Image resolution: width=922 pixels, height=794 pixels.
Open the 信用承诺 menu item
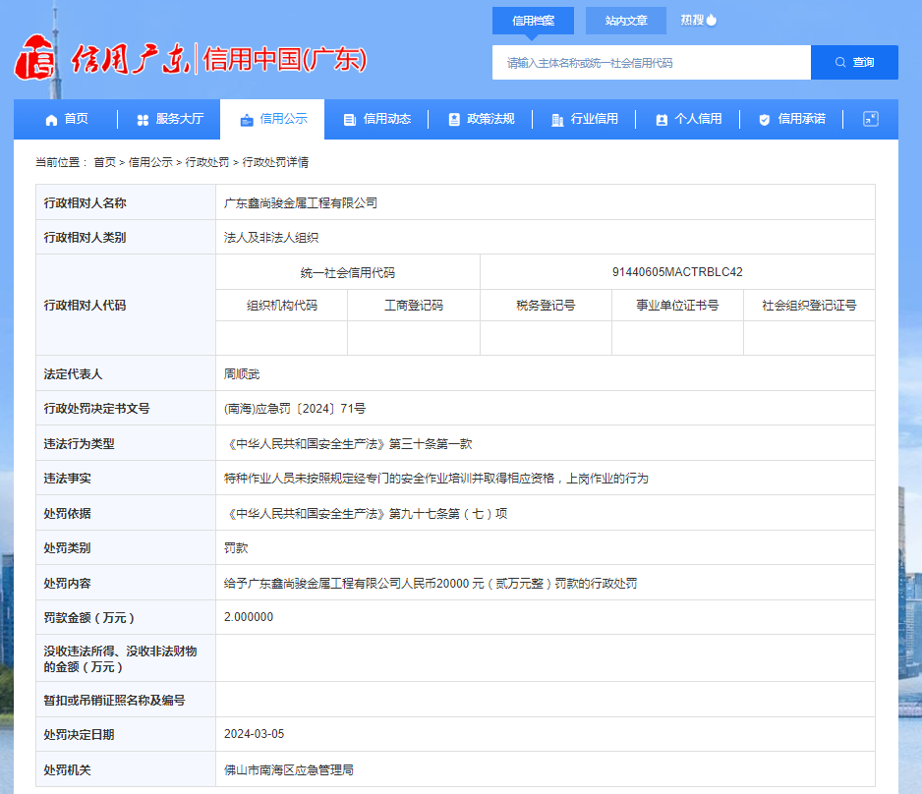792,119
